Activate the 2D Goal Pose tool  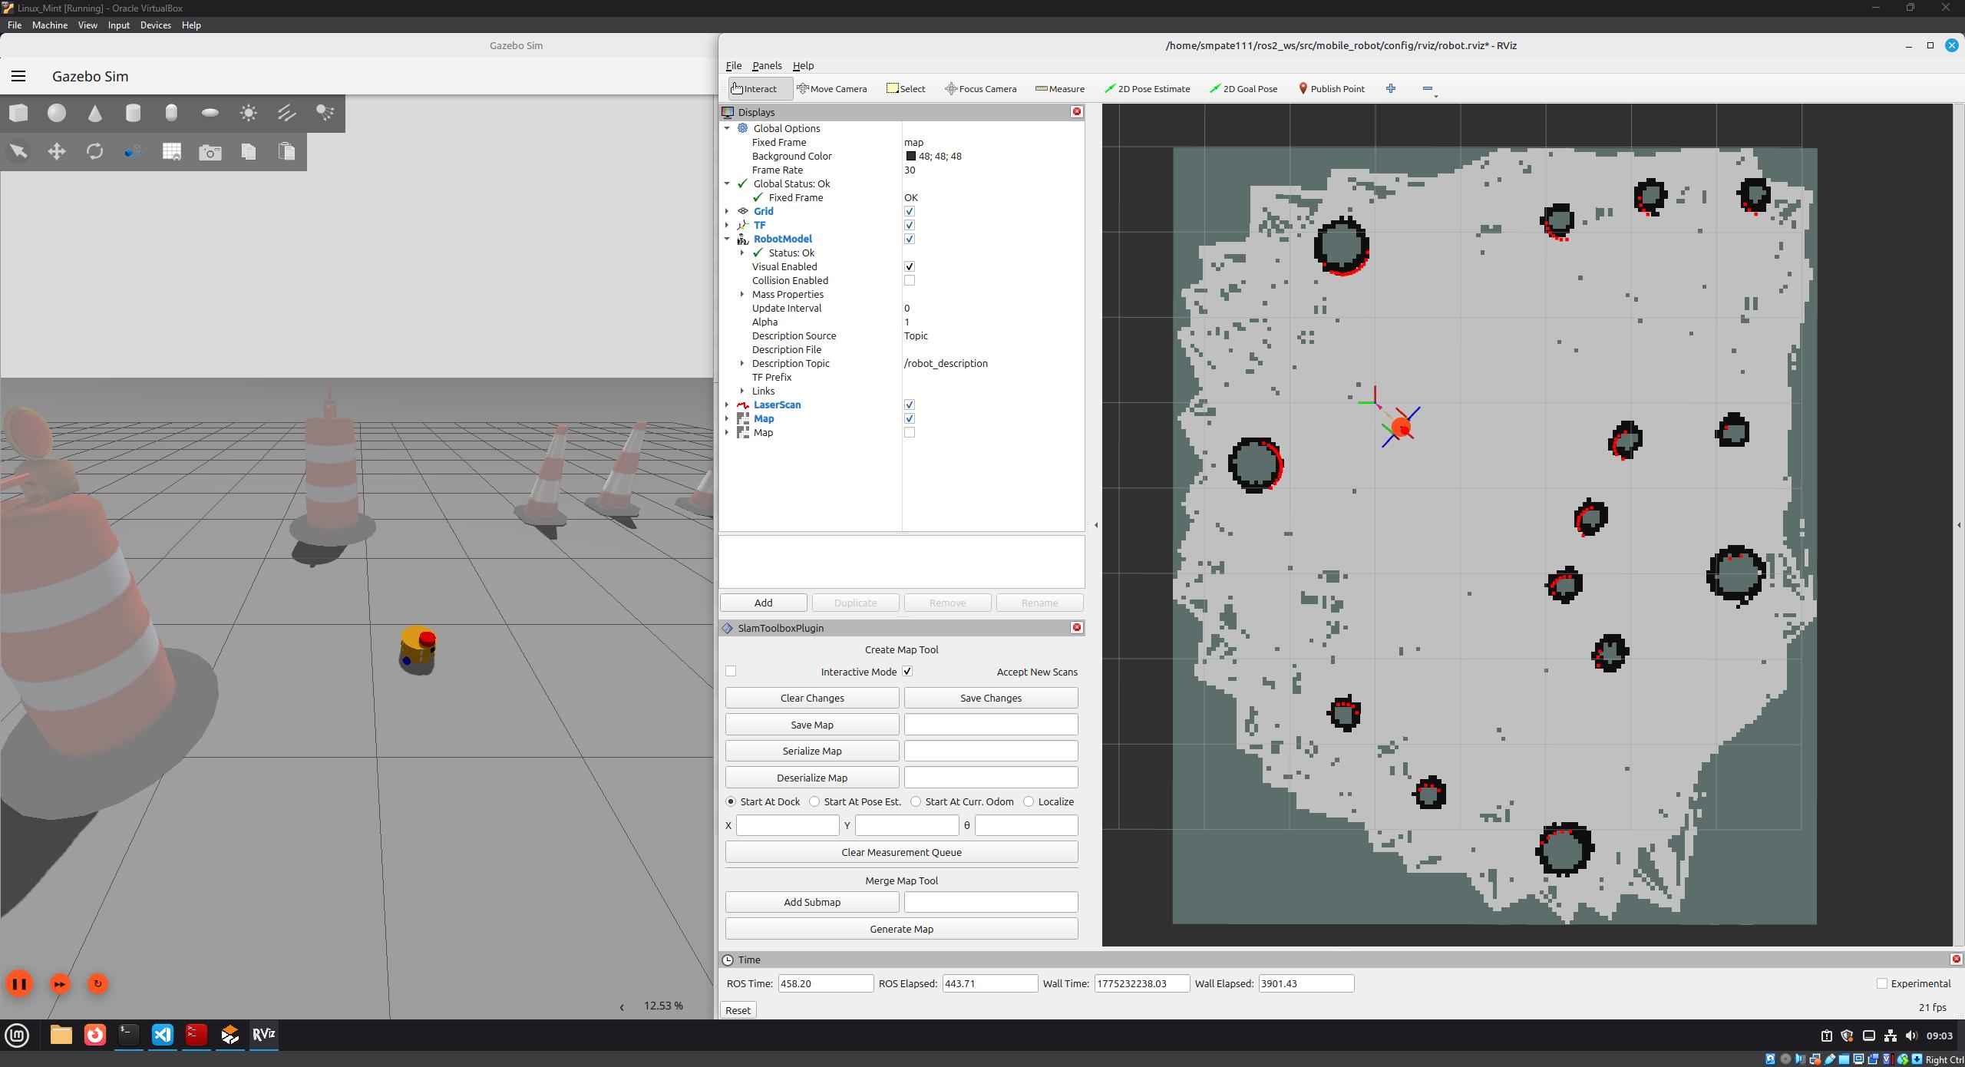1243,89
